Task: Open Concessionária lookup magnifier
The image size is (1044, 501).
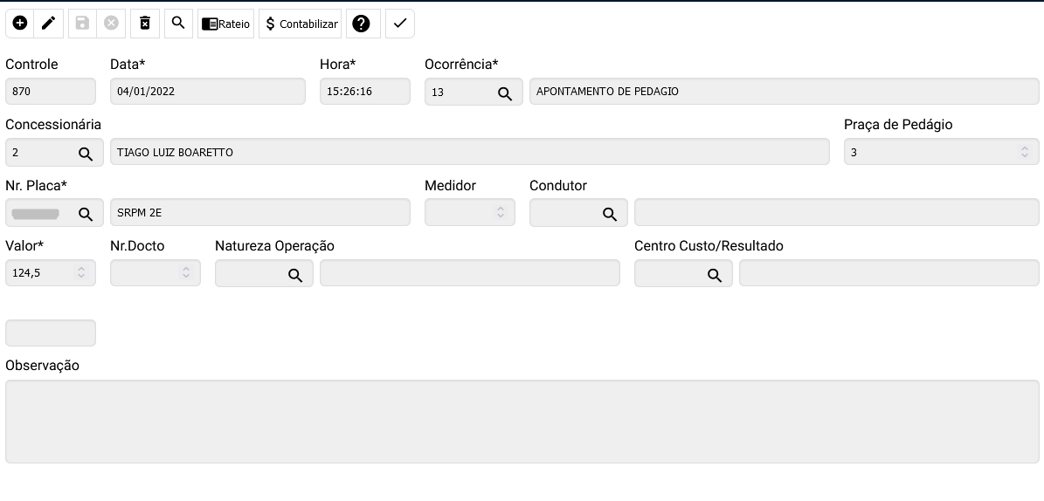Action: click(x=86, y=153)
